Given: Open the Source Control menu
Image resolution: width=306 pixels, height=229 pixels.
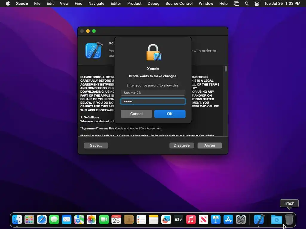Looking at the screenshot, I should pyautogui.click(x=179, y=4).
